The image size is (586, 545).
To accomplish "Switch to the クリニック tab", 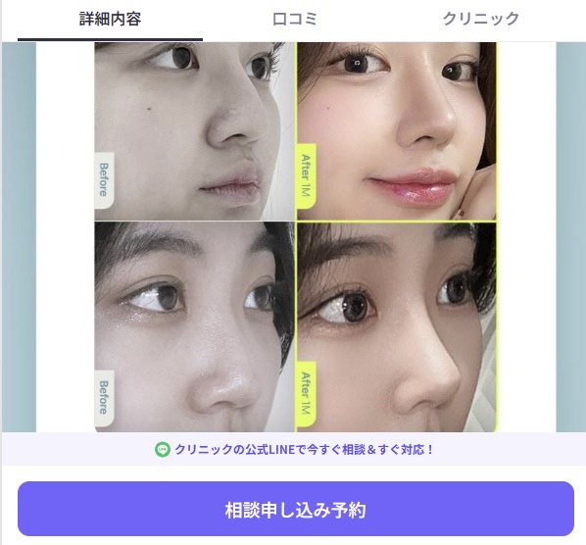I will coord(481,19).
